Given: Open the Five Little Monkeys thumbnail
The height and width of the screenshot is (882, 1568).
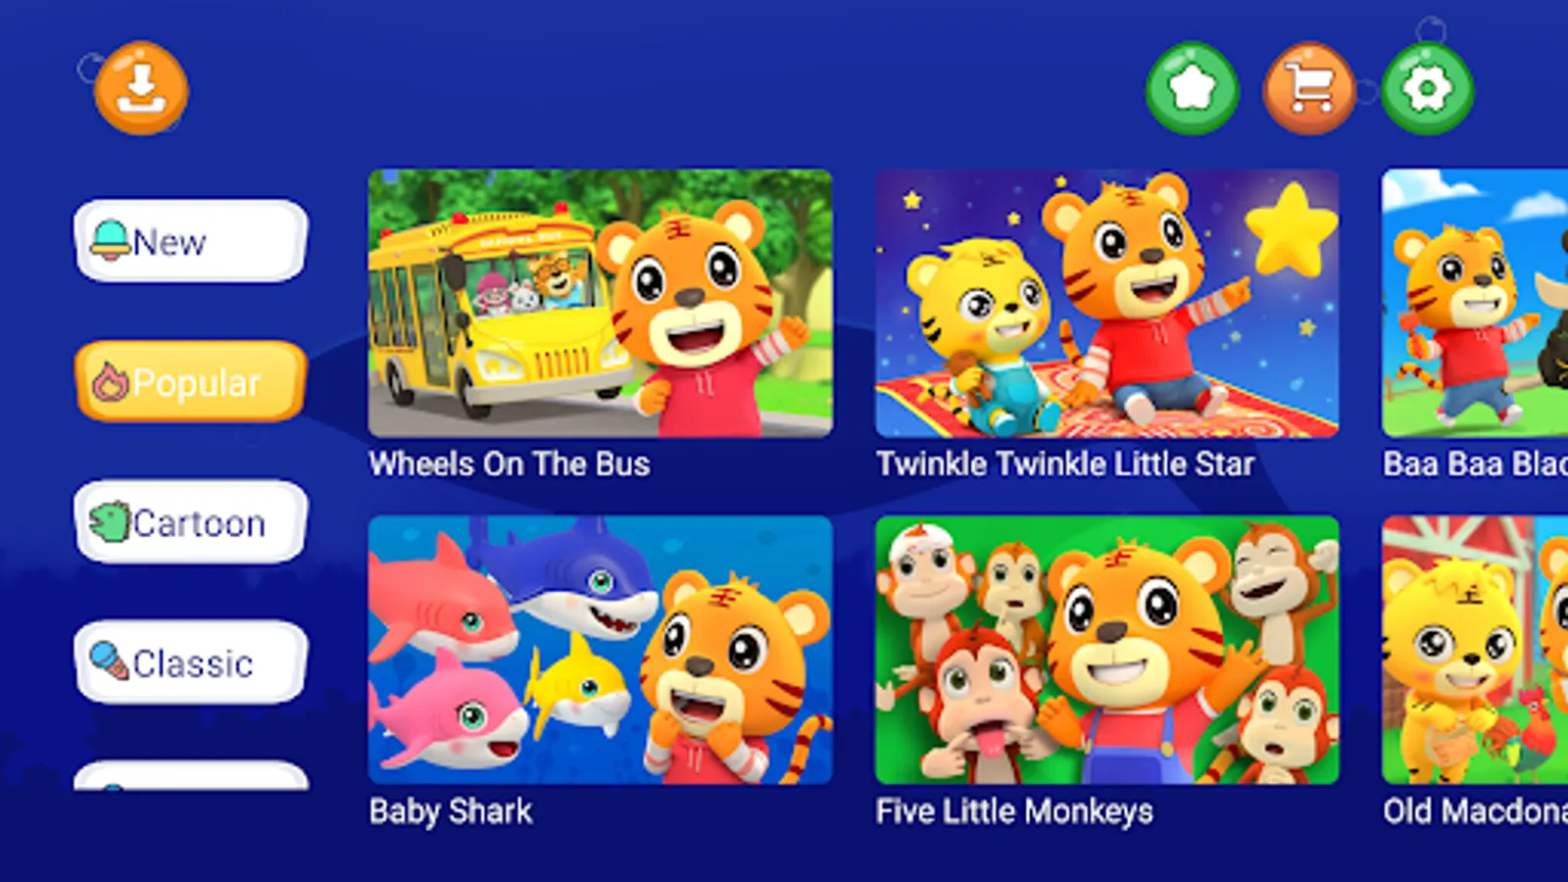Looking at the screenshot, I should [x=1107, y=650].
